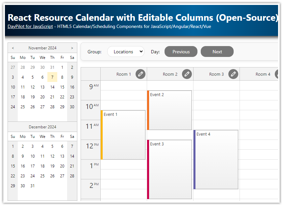Click the Previous button to go back a day
The image size is (283, 206).
[x=181, y=51]
